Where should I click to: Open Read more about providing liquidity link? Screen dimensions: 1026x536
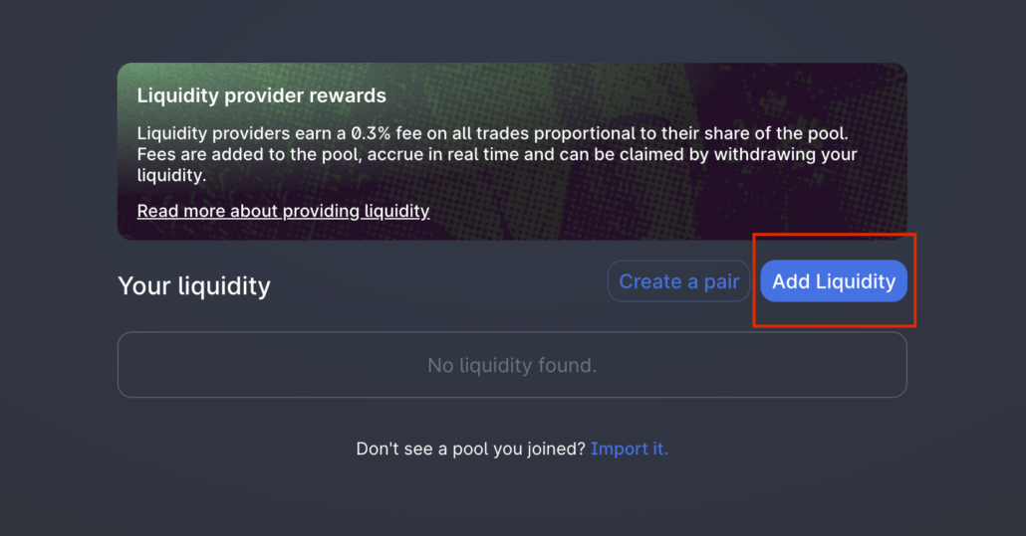283,211
